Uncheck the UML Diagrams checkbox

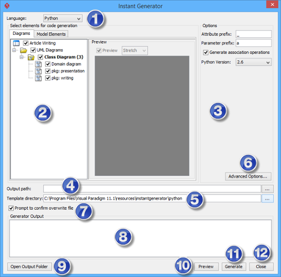coord(33,50)
